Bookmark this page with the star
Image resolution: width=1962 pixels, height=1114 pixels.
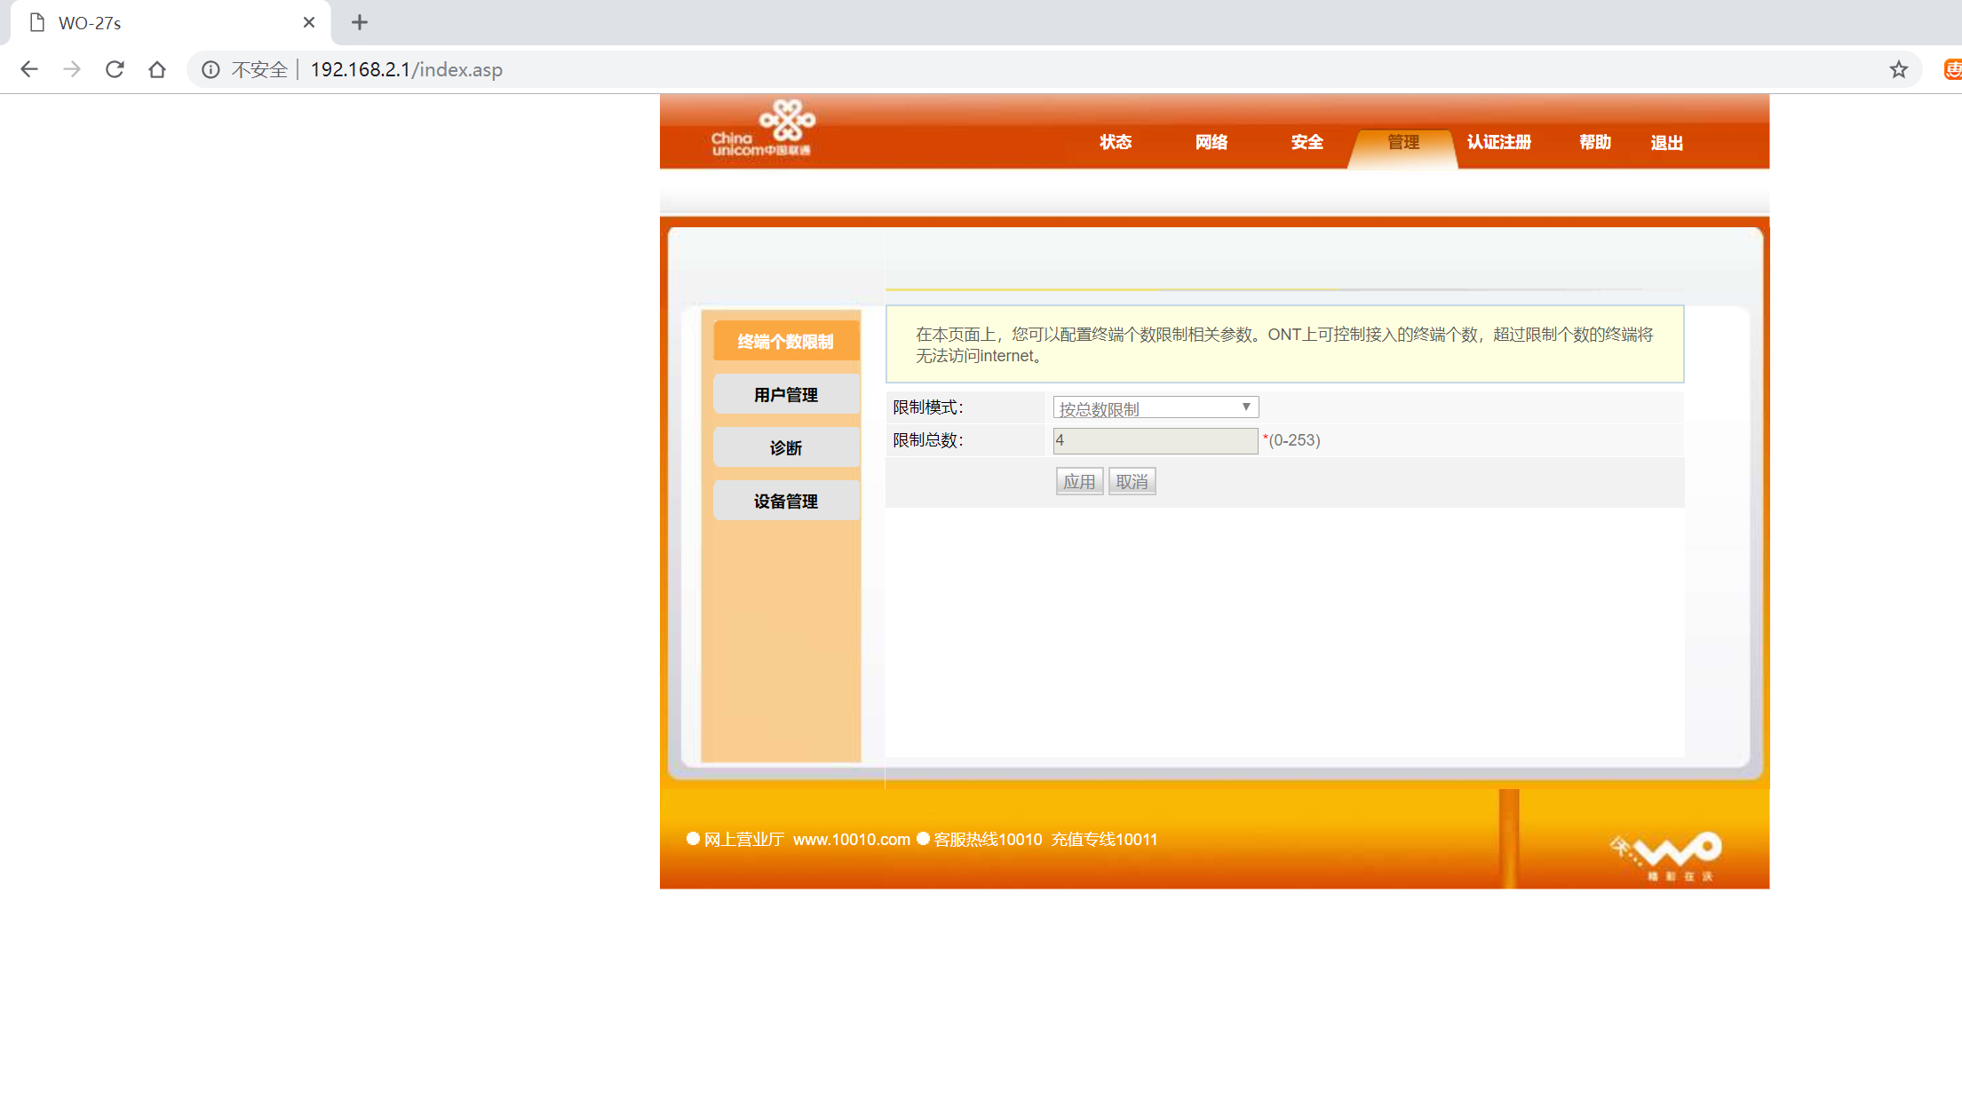tap(1899, 69)
